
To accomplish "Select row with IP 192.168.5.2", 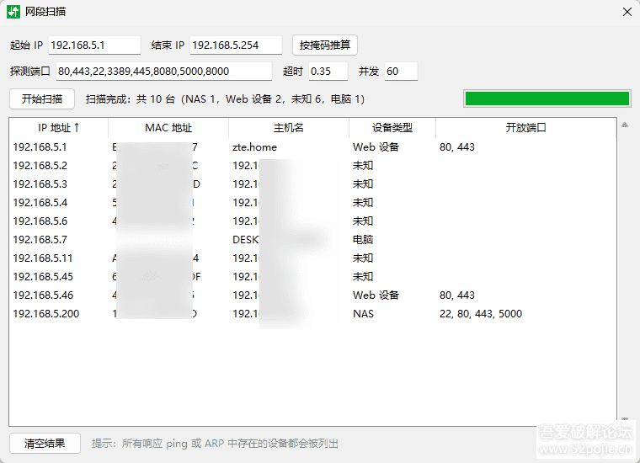I will 312,166.
